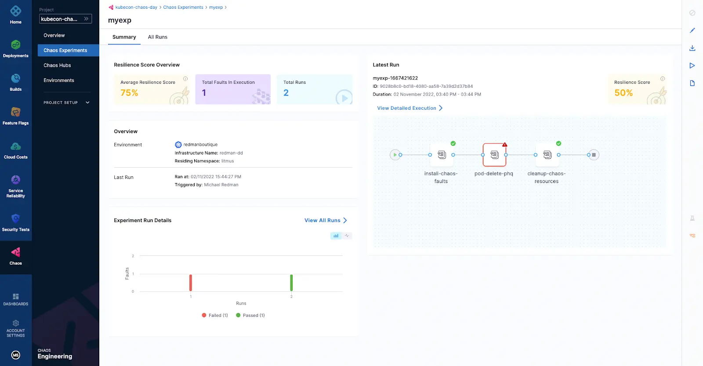This screenshot has height=366, width=703.
Task: Select the failed pod-delete-phq node
Action: click(x=494, y=154)
